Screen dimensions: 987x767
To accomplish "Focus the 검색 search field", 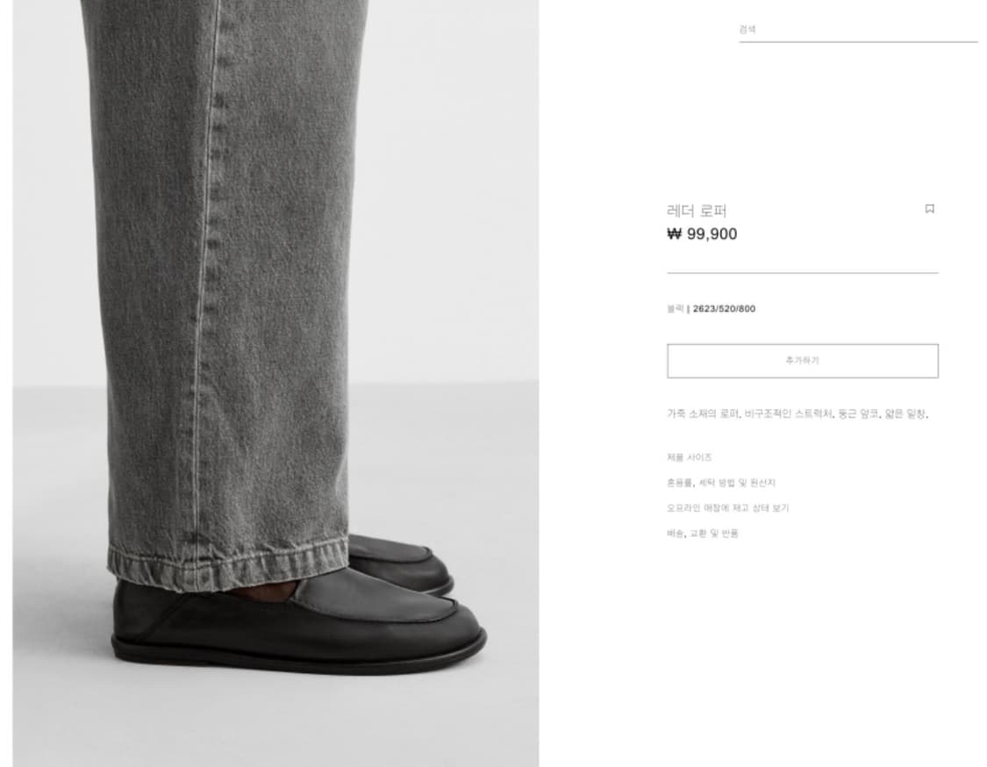I will (858, 30).
